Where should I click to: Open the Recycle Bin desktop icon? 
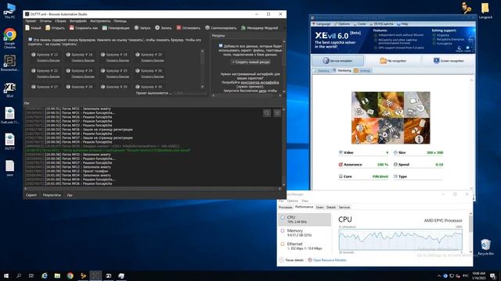click(485, 247)
